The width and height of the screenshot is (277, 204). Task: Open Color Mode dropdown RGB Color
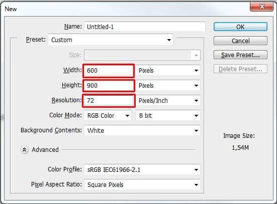coord(108,116)
